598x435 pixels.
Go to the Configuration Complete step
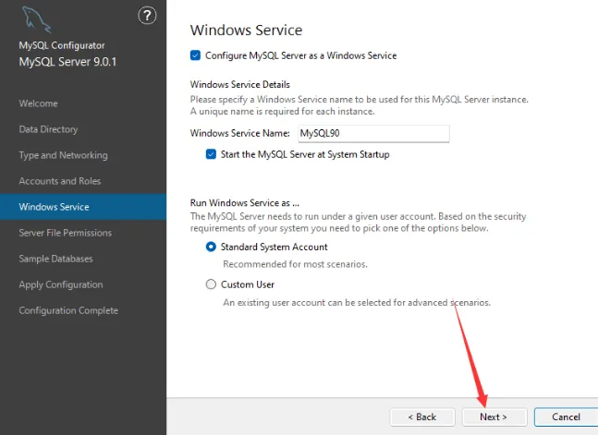coord(68,310)
